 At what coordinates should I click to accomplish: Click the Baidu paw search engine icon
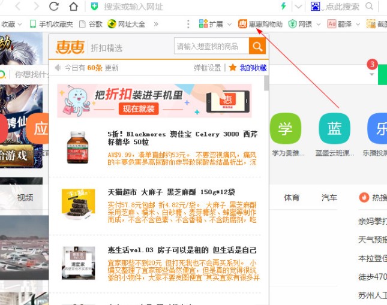click(x=315, y=6)
